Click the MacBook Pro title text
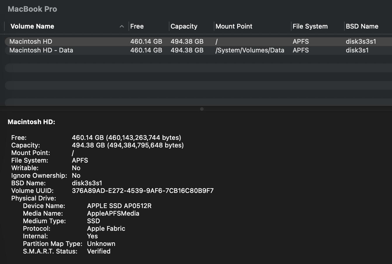 click(x=32, y=9)
